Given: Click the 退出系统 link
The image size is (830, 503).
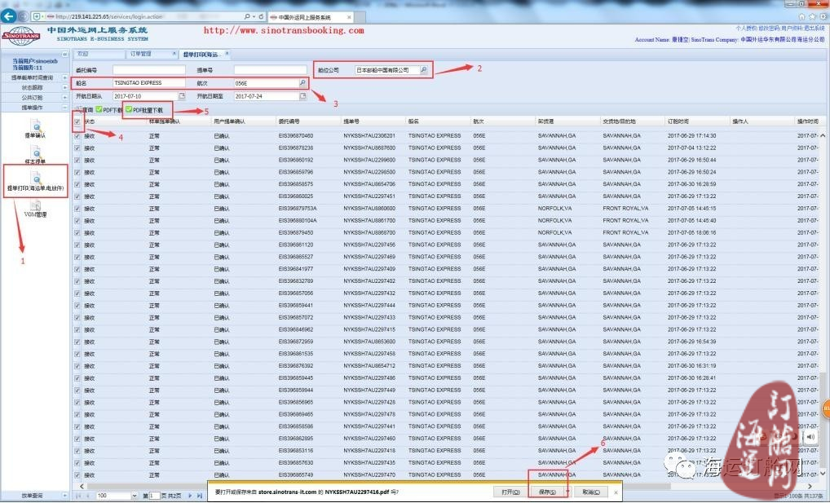Looking at the screenshot, I should click(x=815, y=28).
